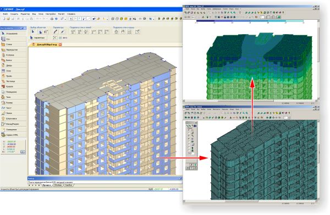Click the параметры button under object selection
This screenshot has height=215, width=330.
coord(38,38)
